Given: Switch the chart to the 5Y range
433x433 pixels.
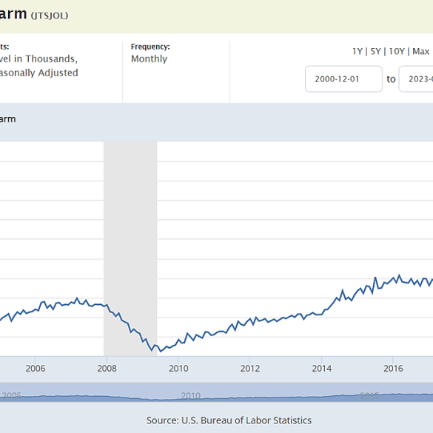Looking at the screenshot, I should tap(375, 51).
